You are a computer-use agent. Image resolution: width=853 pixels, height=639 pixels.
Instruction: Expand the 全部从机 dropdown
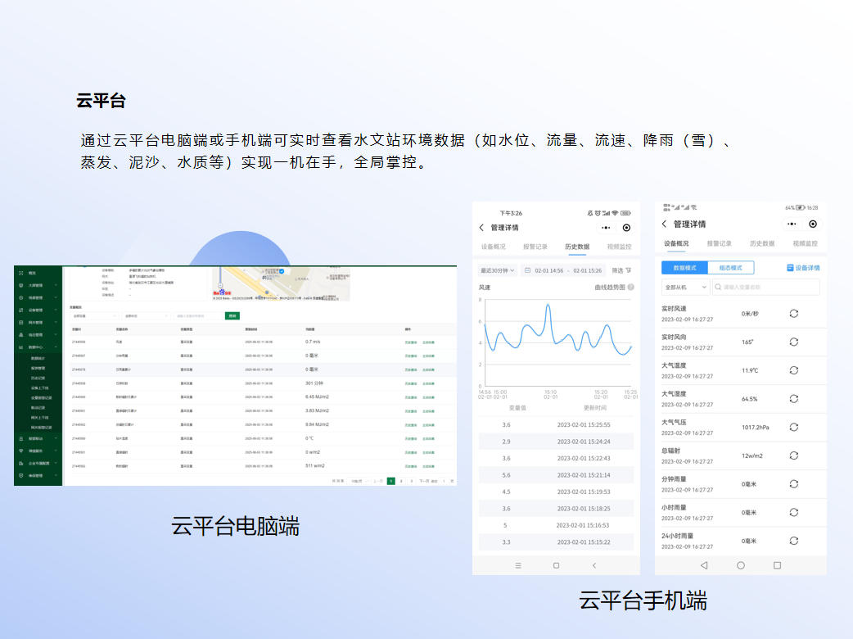tap(686, 288)
